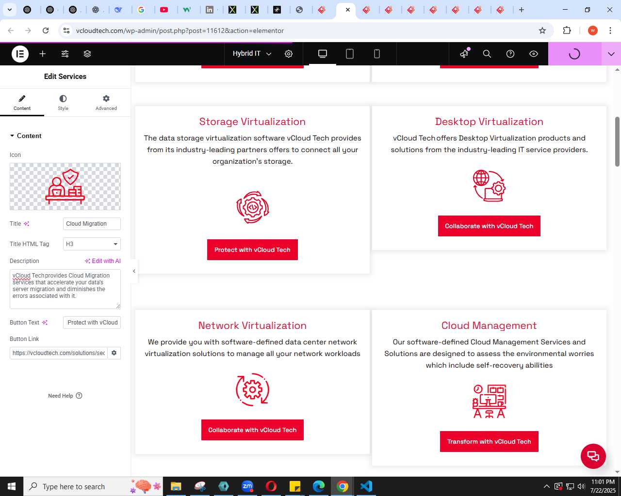This screenshot has width=621, height=496.
Task: Click the Button Text AI sparkle icon
Action: tap(45, 323)
